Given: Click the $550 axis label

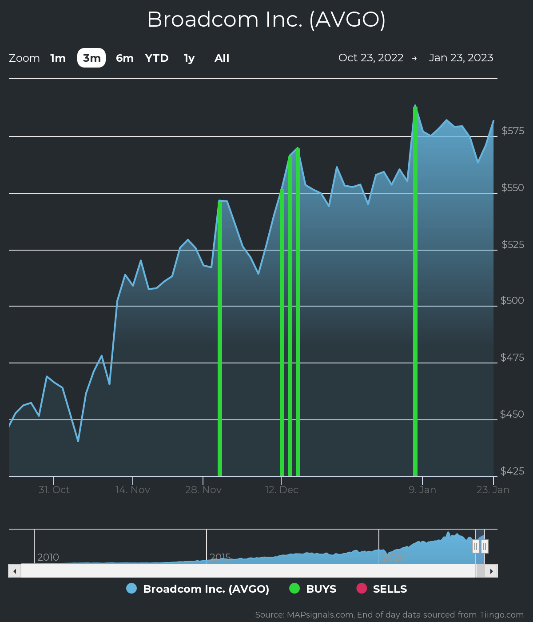Looking at the screenshot, I should 513,187.
